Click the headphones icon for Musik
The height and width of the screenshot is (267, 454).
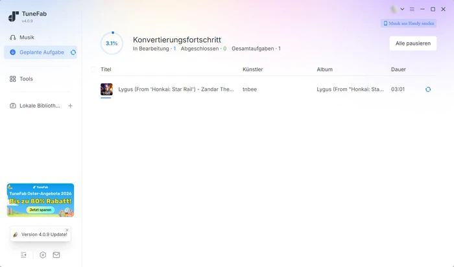[13, 38]
